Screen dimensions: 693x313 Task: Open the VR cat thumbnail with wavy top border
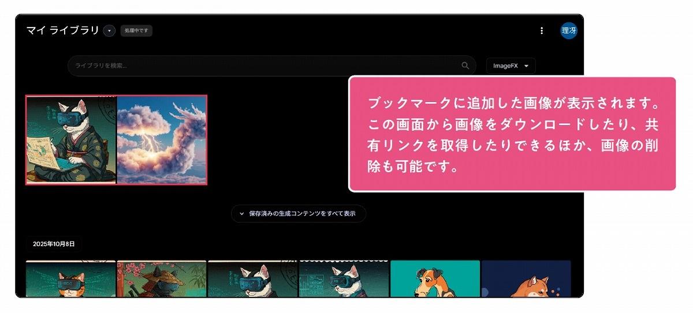[344, 279]
